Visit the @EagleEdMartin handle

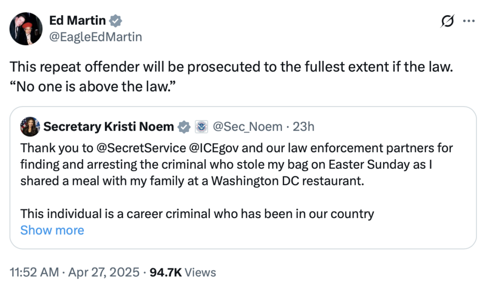95,37
